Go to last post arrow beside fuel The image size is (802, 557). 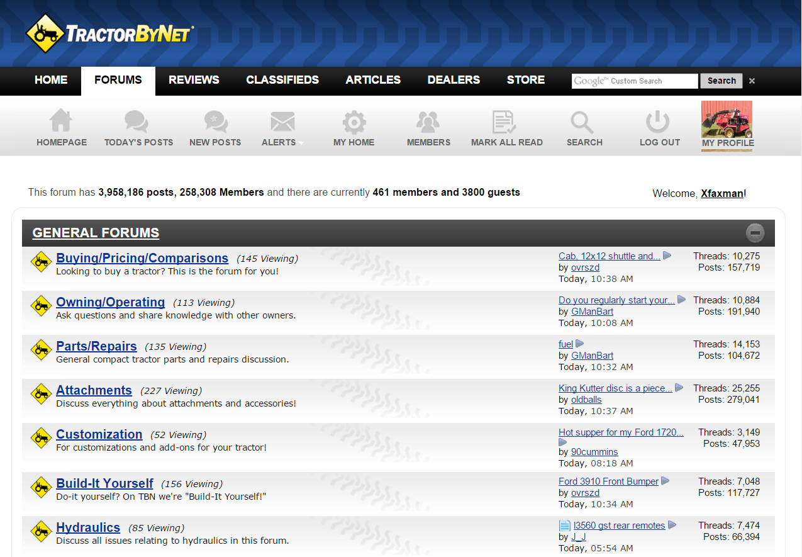[580, 344]
